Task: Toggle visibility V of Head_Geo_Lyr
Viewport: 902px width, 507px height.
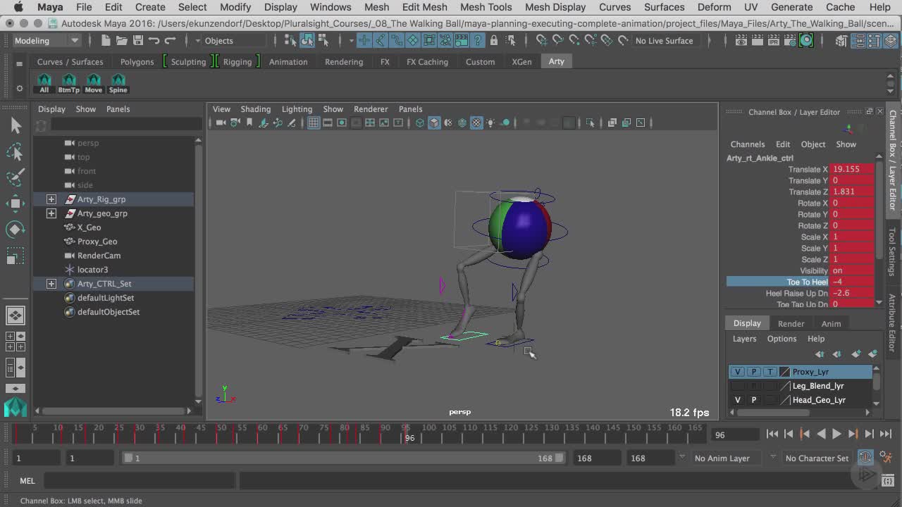Action: point(738,400)
